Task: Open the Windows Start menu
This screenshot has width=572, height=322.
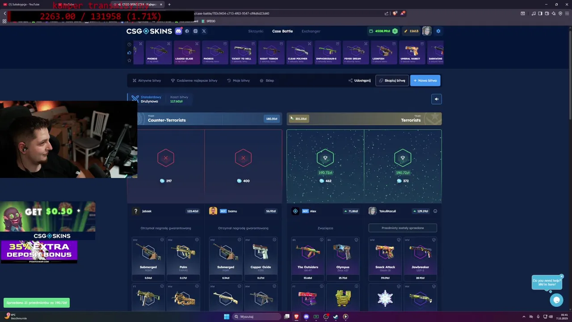Action: (x=227, y=317)
